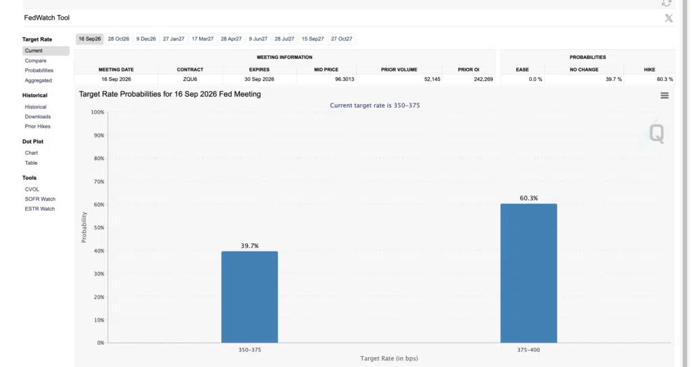Click the ZQU6 contract cell

190,80
